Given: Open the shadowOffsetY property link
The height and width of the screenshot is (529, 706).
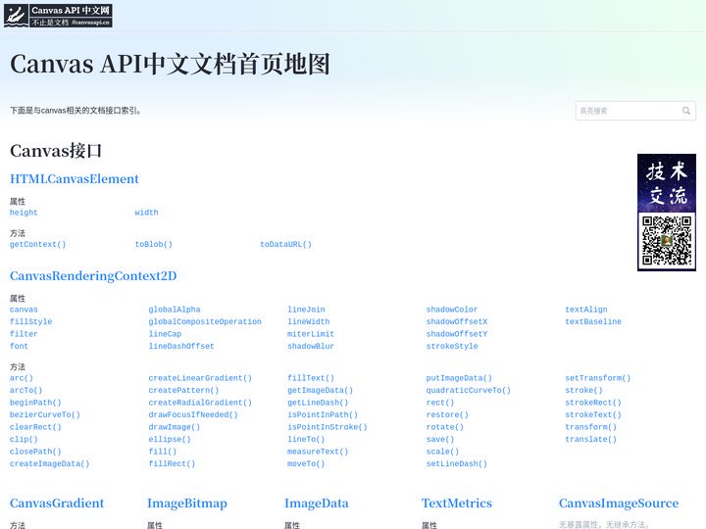Looking at the screenshot, I should coord(457,334).
